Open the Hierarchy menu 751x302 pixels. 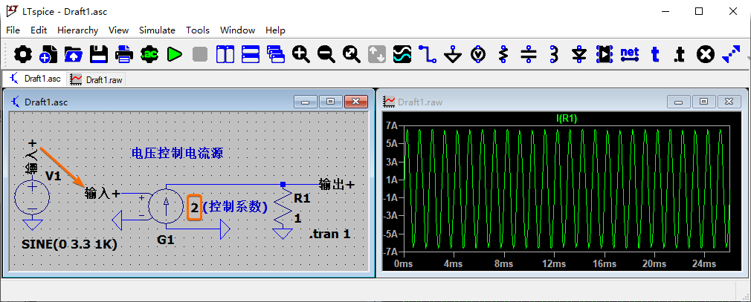[x=77, y=30]
